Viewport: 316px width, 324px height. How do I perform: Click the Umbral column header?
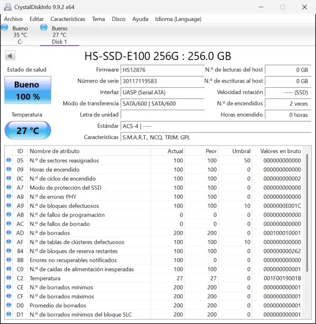[x=235, y=151]
